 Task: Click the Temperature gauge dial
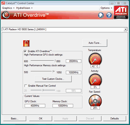coord(95,59)
